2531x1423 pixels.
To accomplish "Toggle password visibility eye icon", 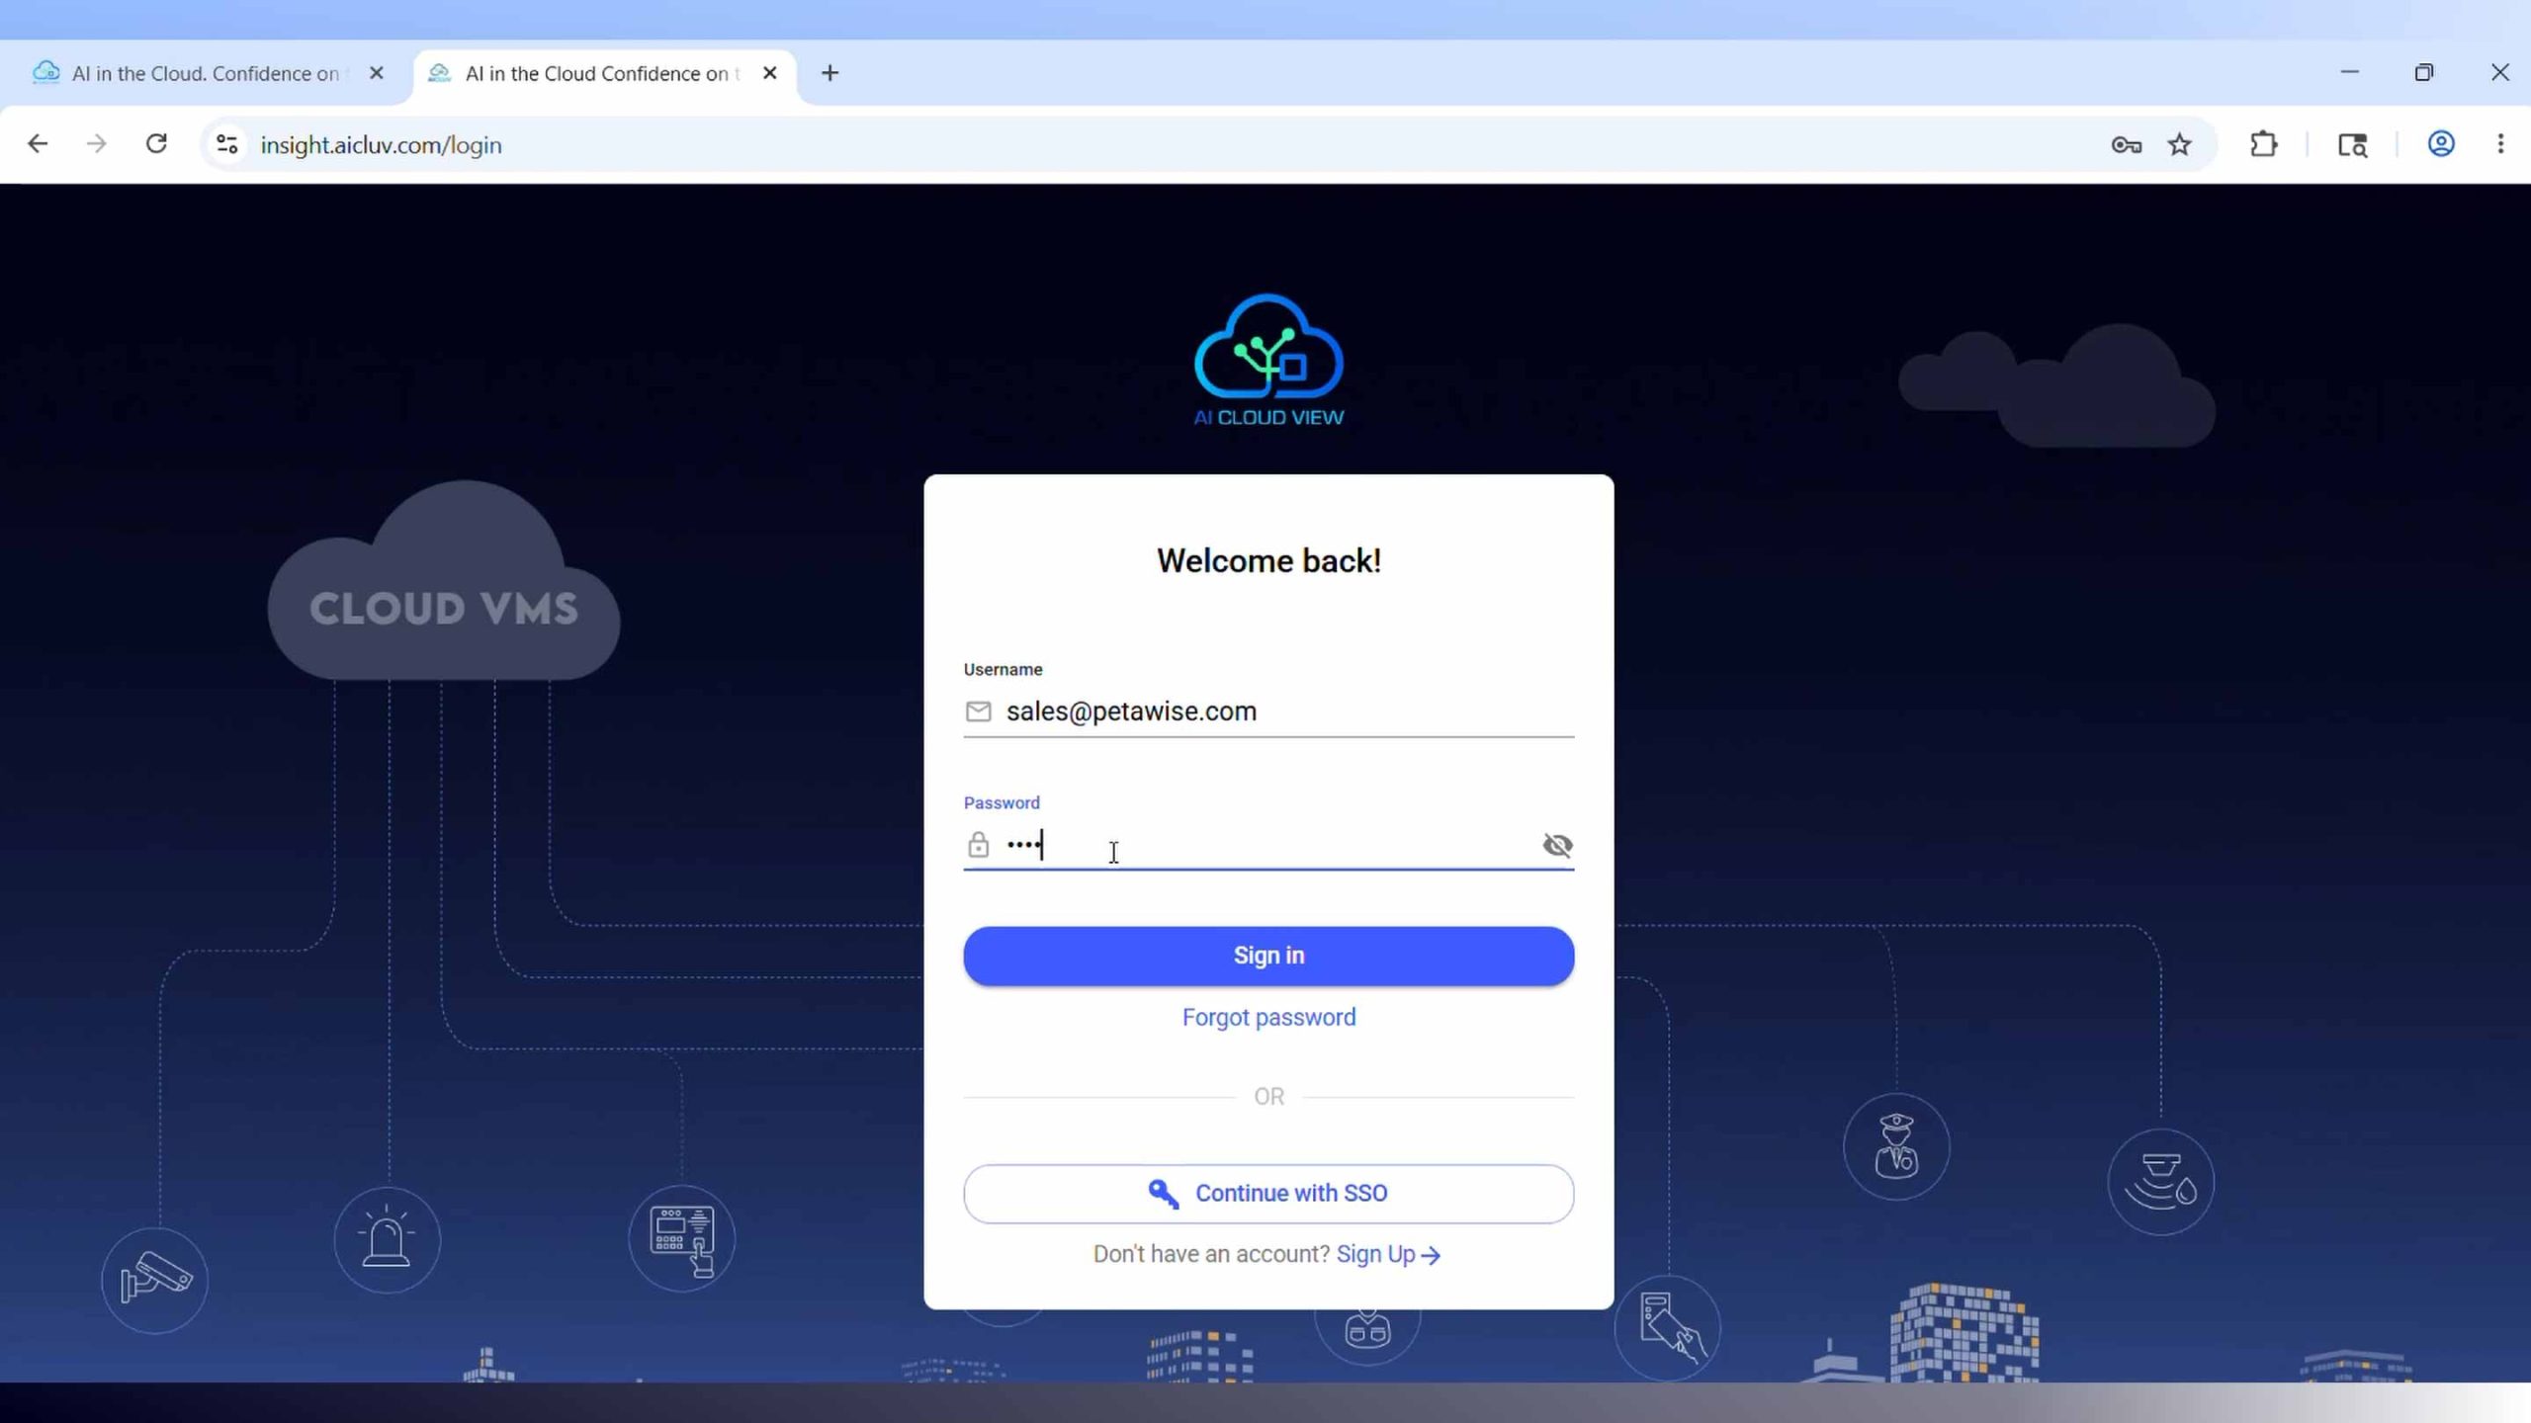I will point(1557,845).
